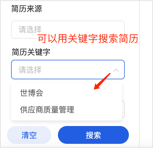Click the partially hidden field behind the dropdown list

123,109
